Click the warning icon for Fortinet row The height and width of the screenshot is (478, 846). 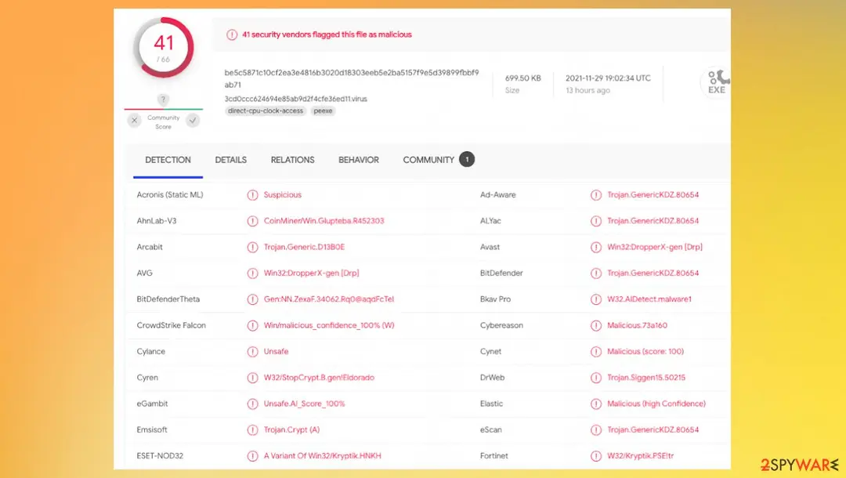pyautogui.click(x=595, y=456)
